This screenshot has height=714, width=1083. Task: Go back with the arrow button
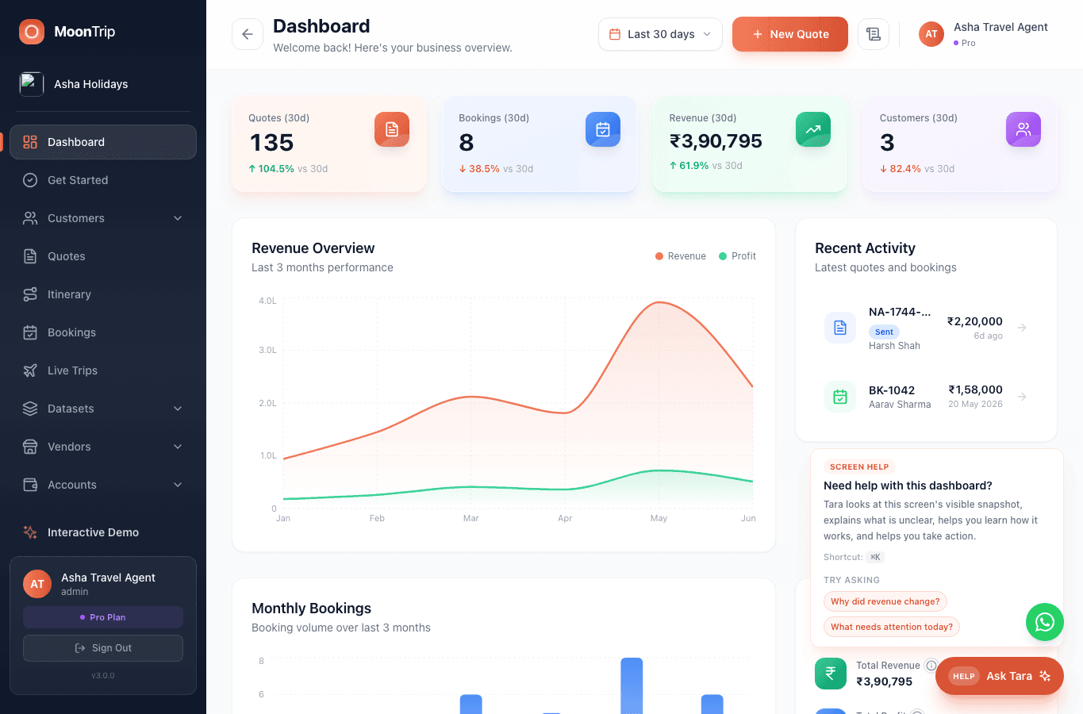tap(248, 34)
